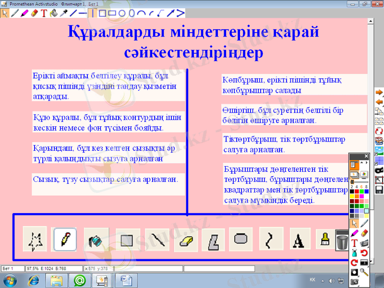Click the letter A picture on flipchart
Image resolution: width=384 pixels, height=288 pixels.
click(298, 239)
